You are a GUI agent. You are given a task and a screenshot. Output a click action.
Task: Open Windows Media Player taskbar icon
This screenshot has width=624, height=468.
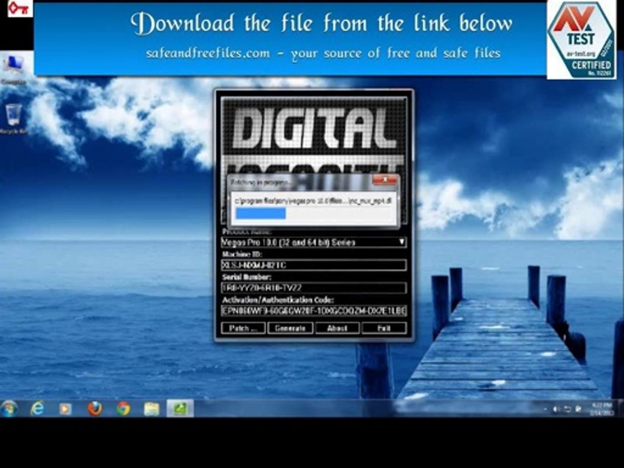coord(65,408)
